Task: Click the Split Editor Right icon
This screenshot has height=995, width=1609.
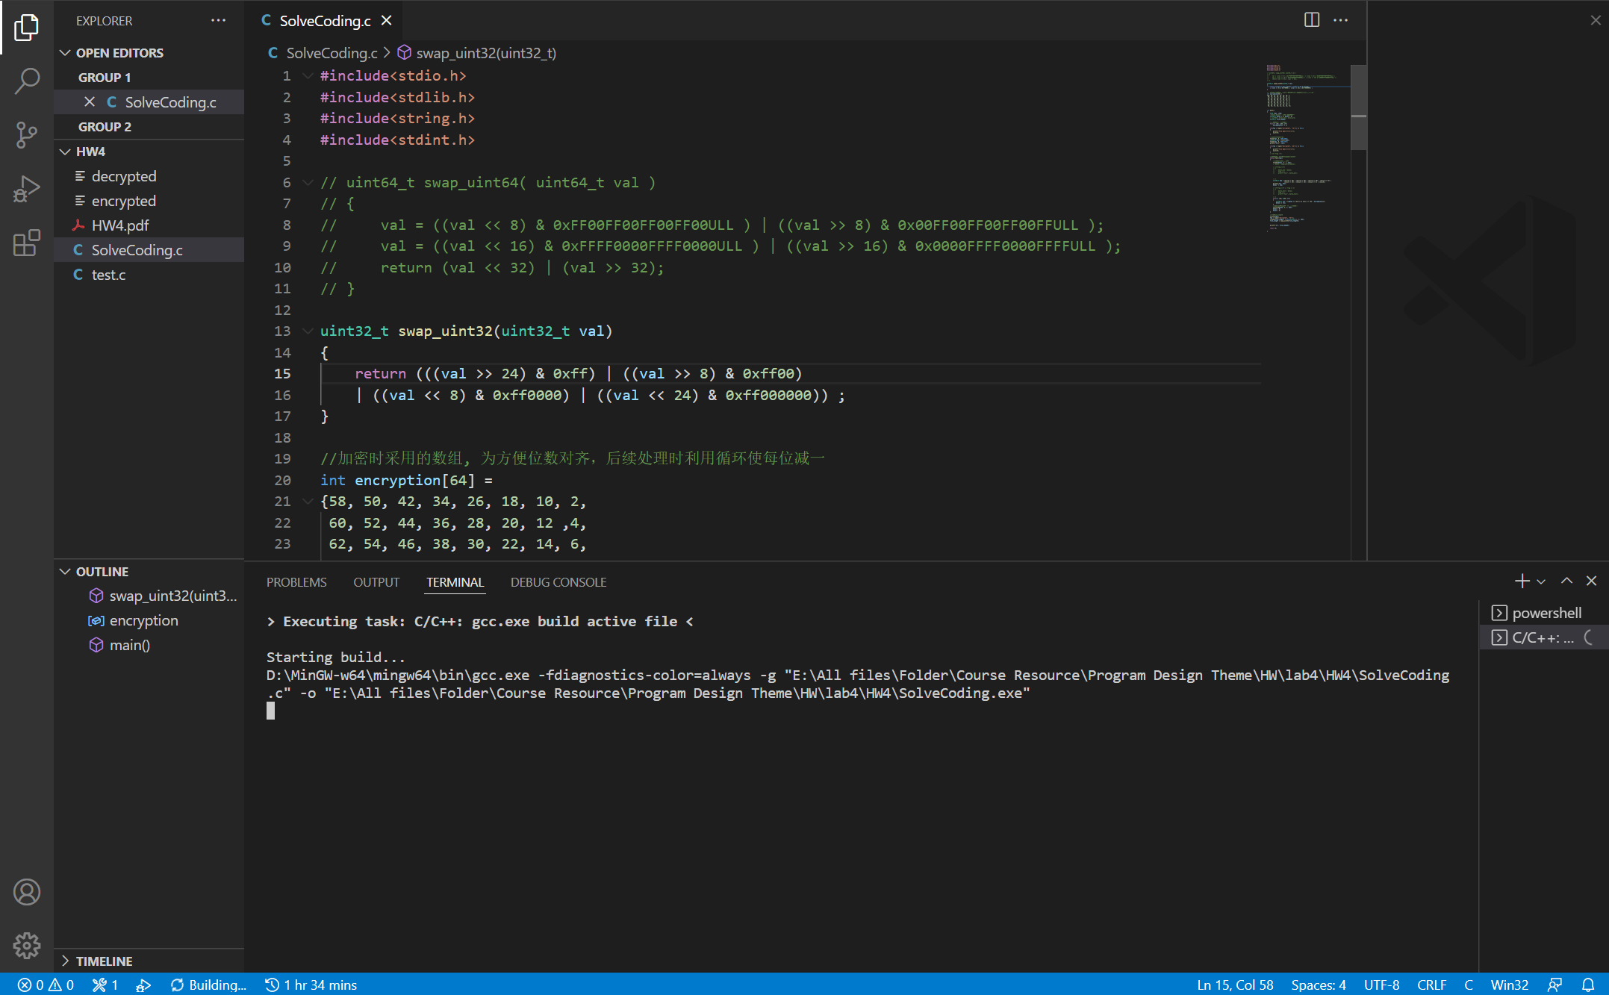Action: 1311,20
